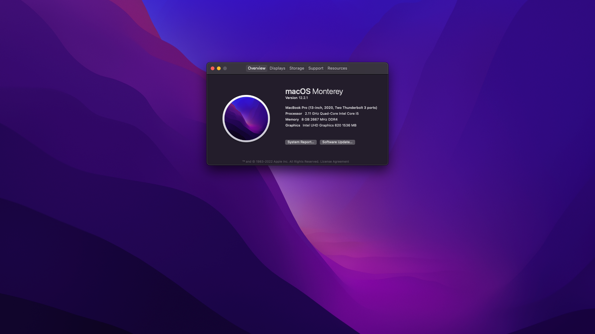Click the Processor information line

tap(322, 113)
